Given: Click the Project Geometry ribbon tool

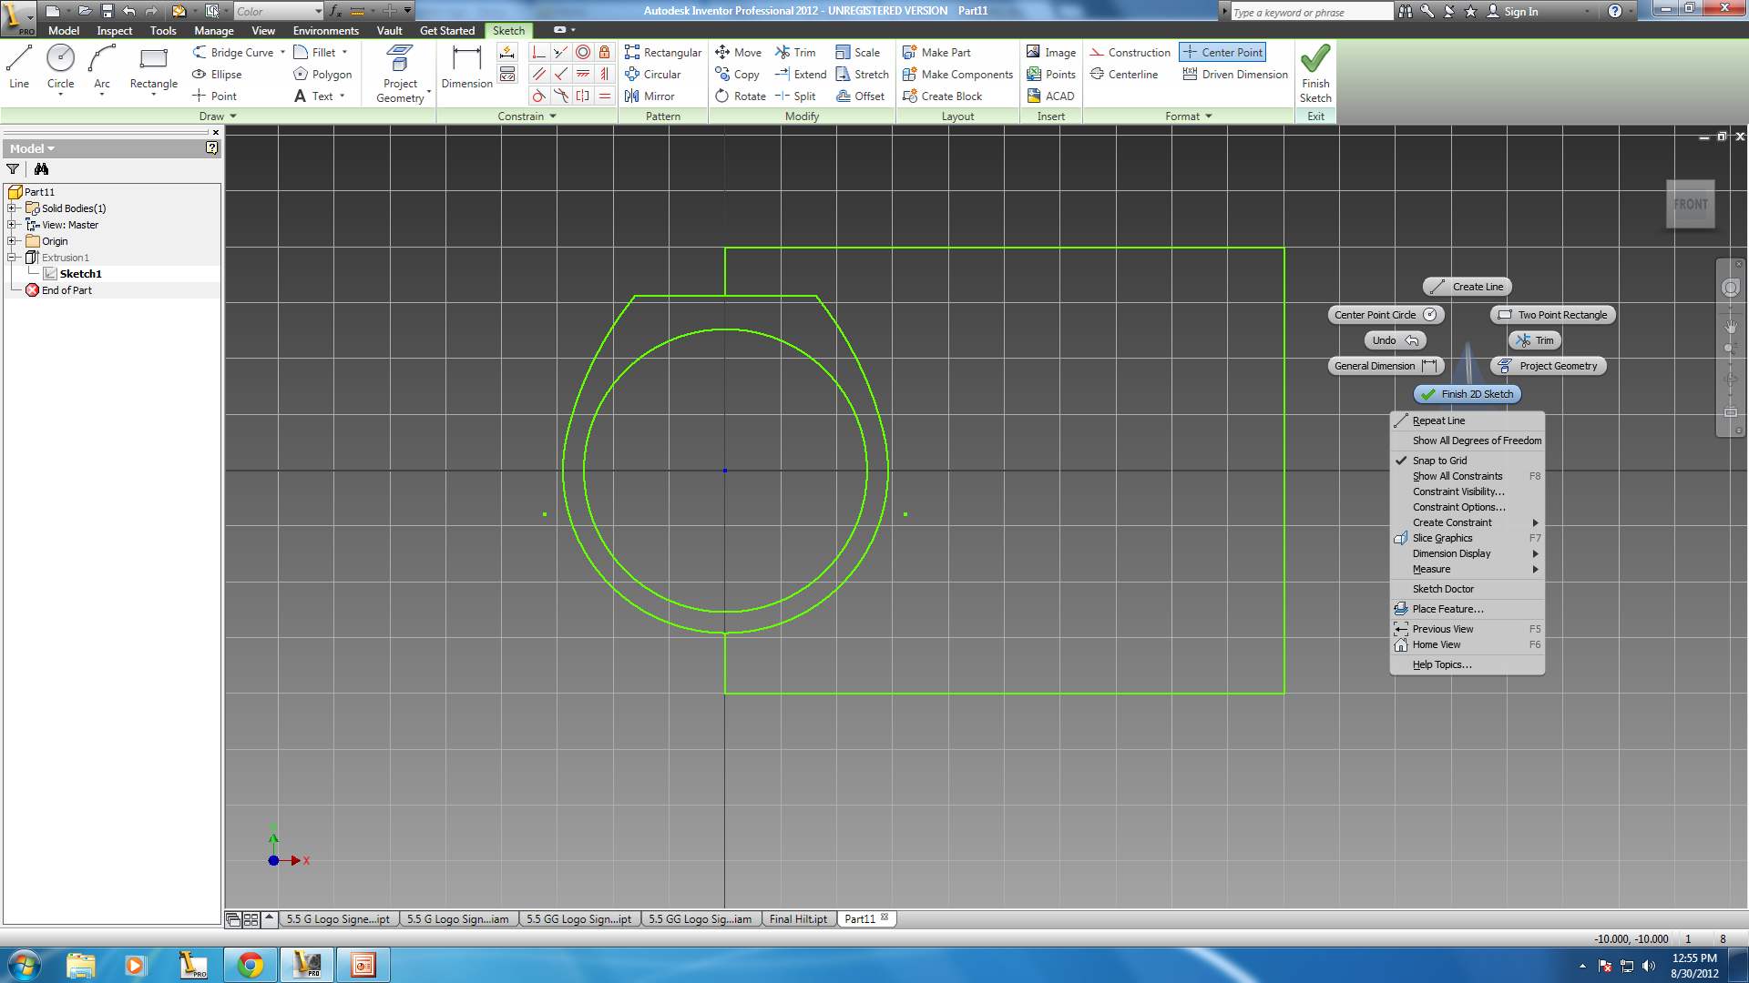Looking at the screenshot, I should [x=400, y=75].
